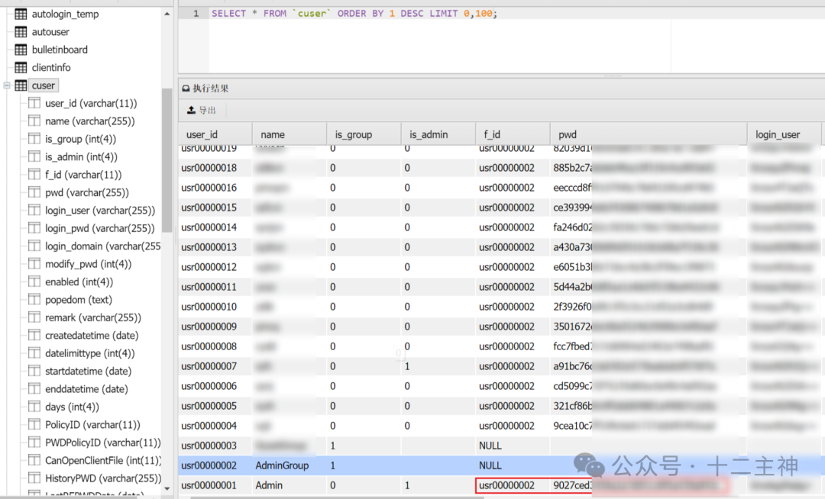
Task: Click the export icon in results toolbar
Action: coord(191,111)
